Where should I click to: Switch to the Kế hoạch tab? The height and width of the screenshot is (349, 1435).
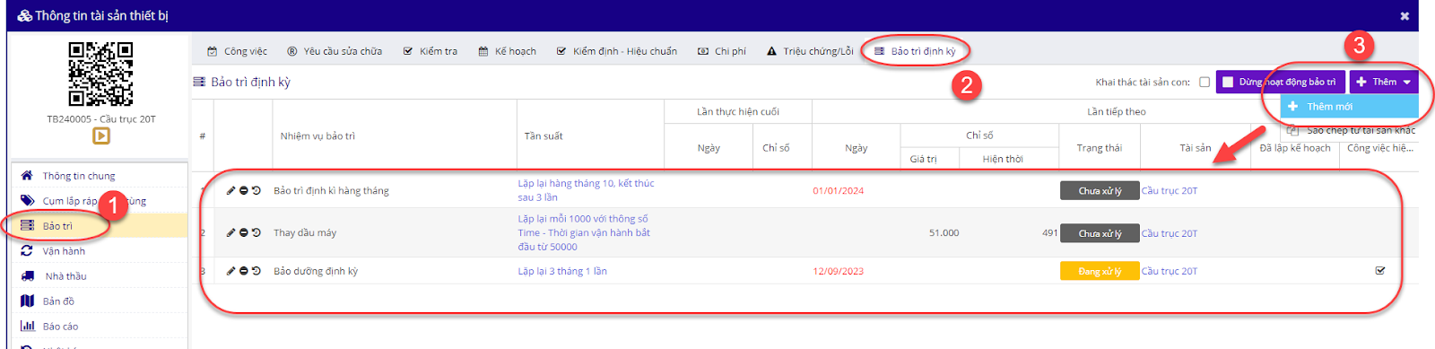coord(508,51)
